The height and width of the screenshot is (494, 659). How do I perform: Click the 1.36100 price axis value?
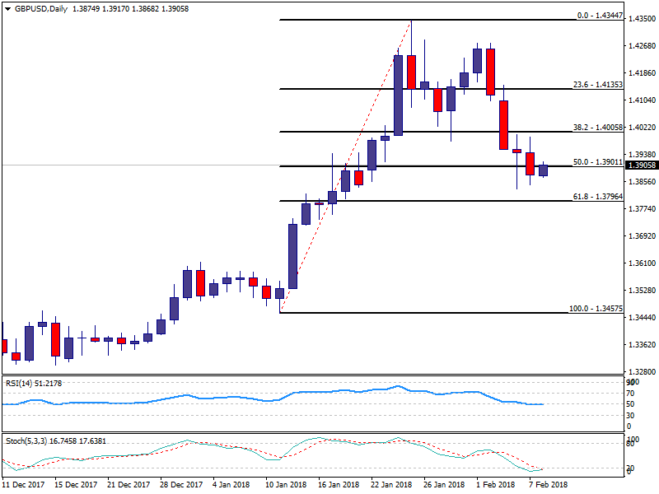pyautogui.click(x=642, y=263)
